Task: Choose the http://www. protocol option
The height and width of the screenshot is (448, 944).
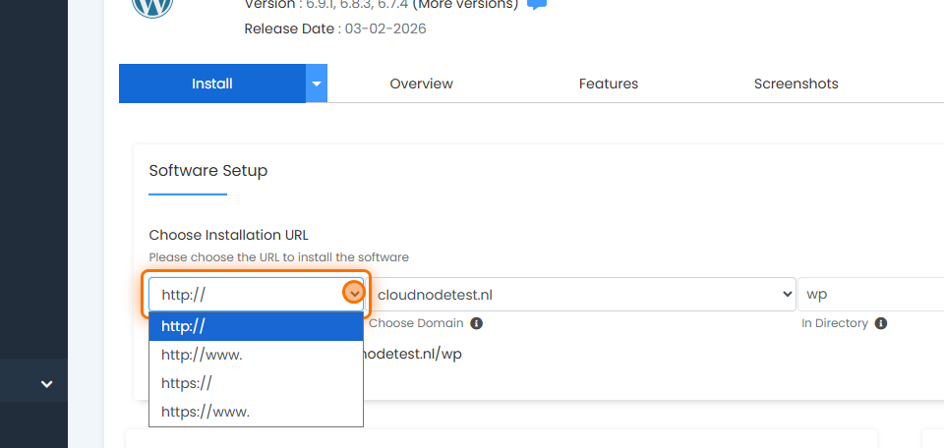Action: 256,355
